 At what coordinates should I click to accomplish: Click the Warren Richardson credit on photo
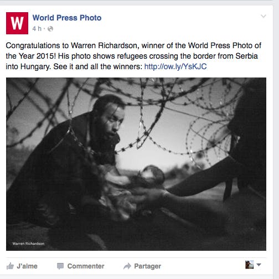click(28, 244)
